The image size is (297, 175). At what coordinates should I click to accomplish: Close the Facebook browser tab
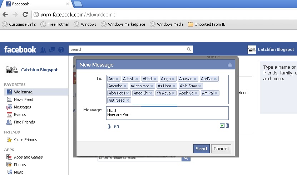[68, 4]
